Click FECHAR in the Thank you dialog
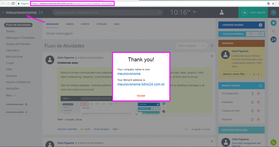Screen dimensions: 279x147 pos(141,96)
